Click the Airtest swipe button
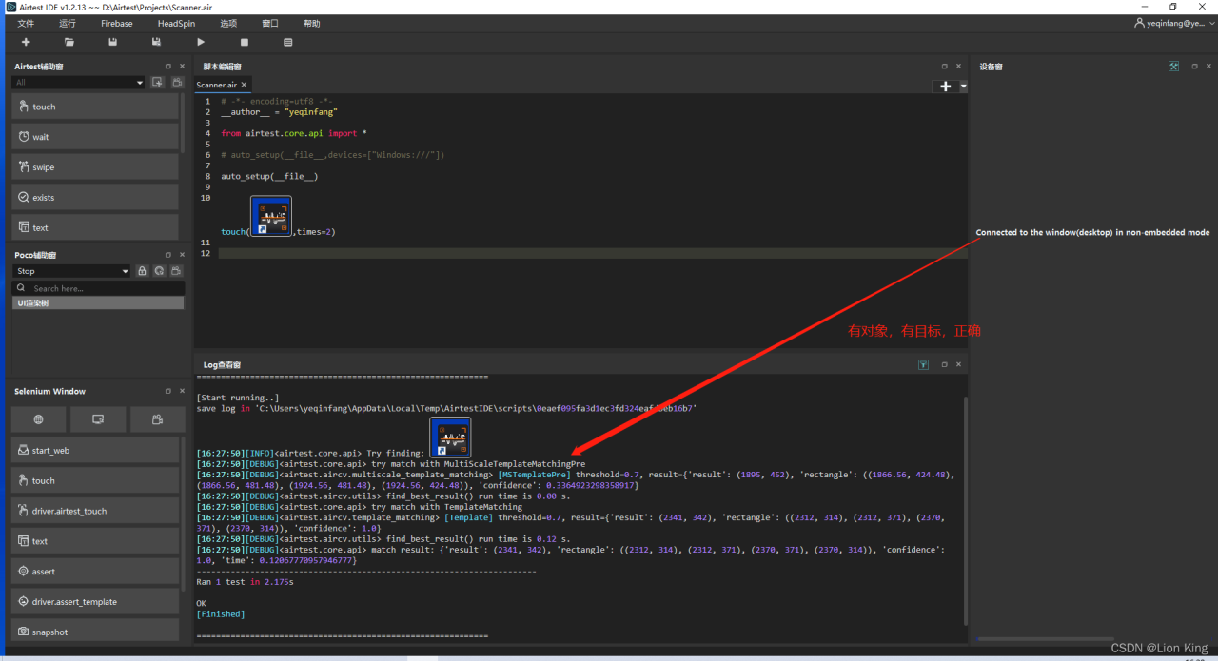The height and width of the screenshot is (661, 1218). (95, 167)
